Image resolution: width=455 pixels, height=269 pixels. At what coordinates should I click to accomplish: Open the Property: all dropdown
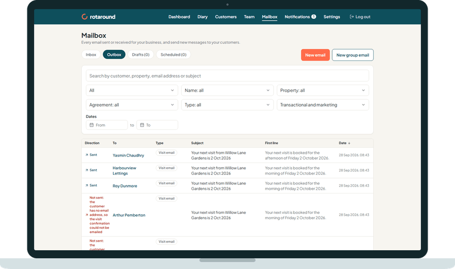pyautogui.click(x=323, y=91)
